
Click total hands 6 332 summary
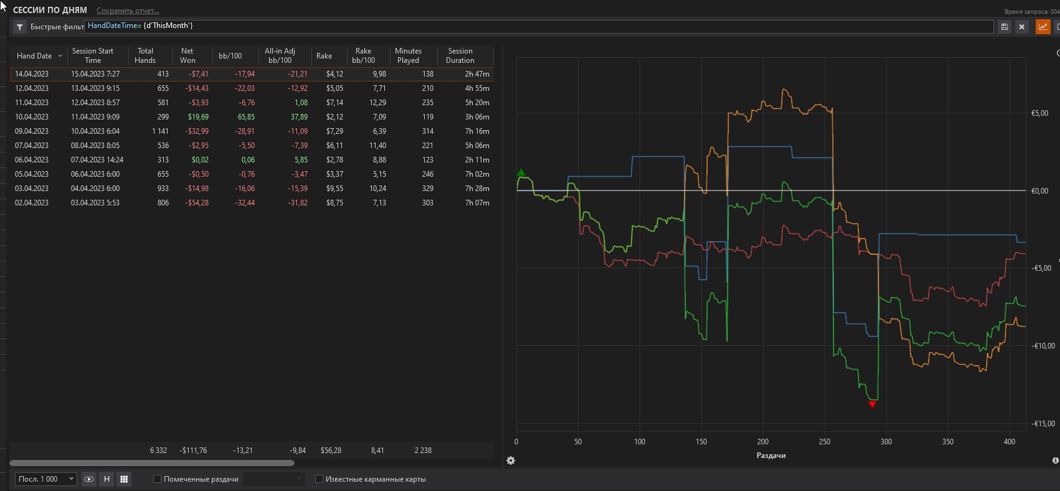click(x=158, y=451)
